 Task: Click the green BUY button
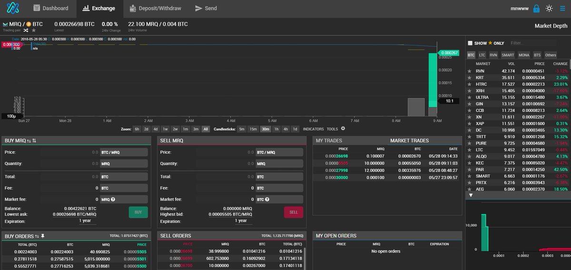pyautogui.click(x=138, y=212)
